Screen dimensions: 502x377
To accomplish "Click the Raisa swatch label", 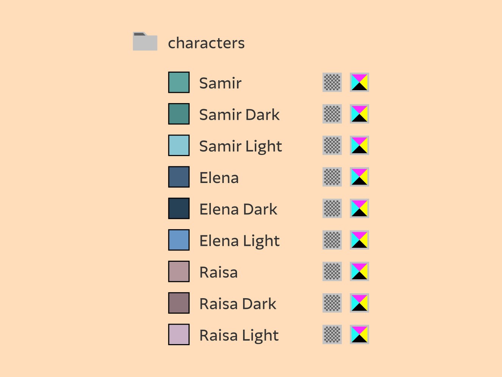I will coord(218,272).
